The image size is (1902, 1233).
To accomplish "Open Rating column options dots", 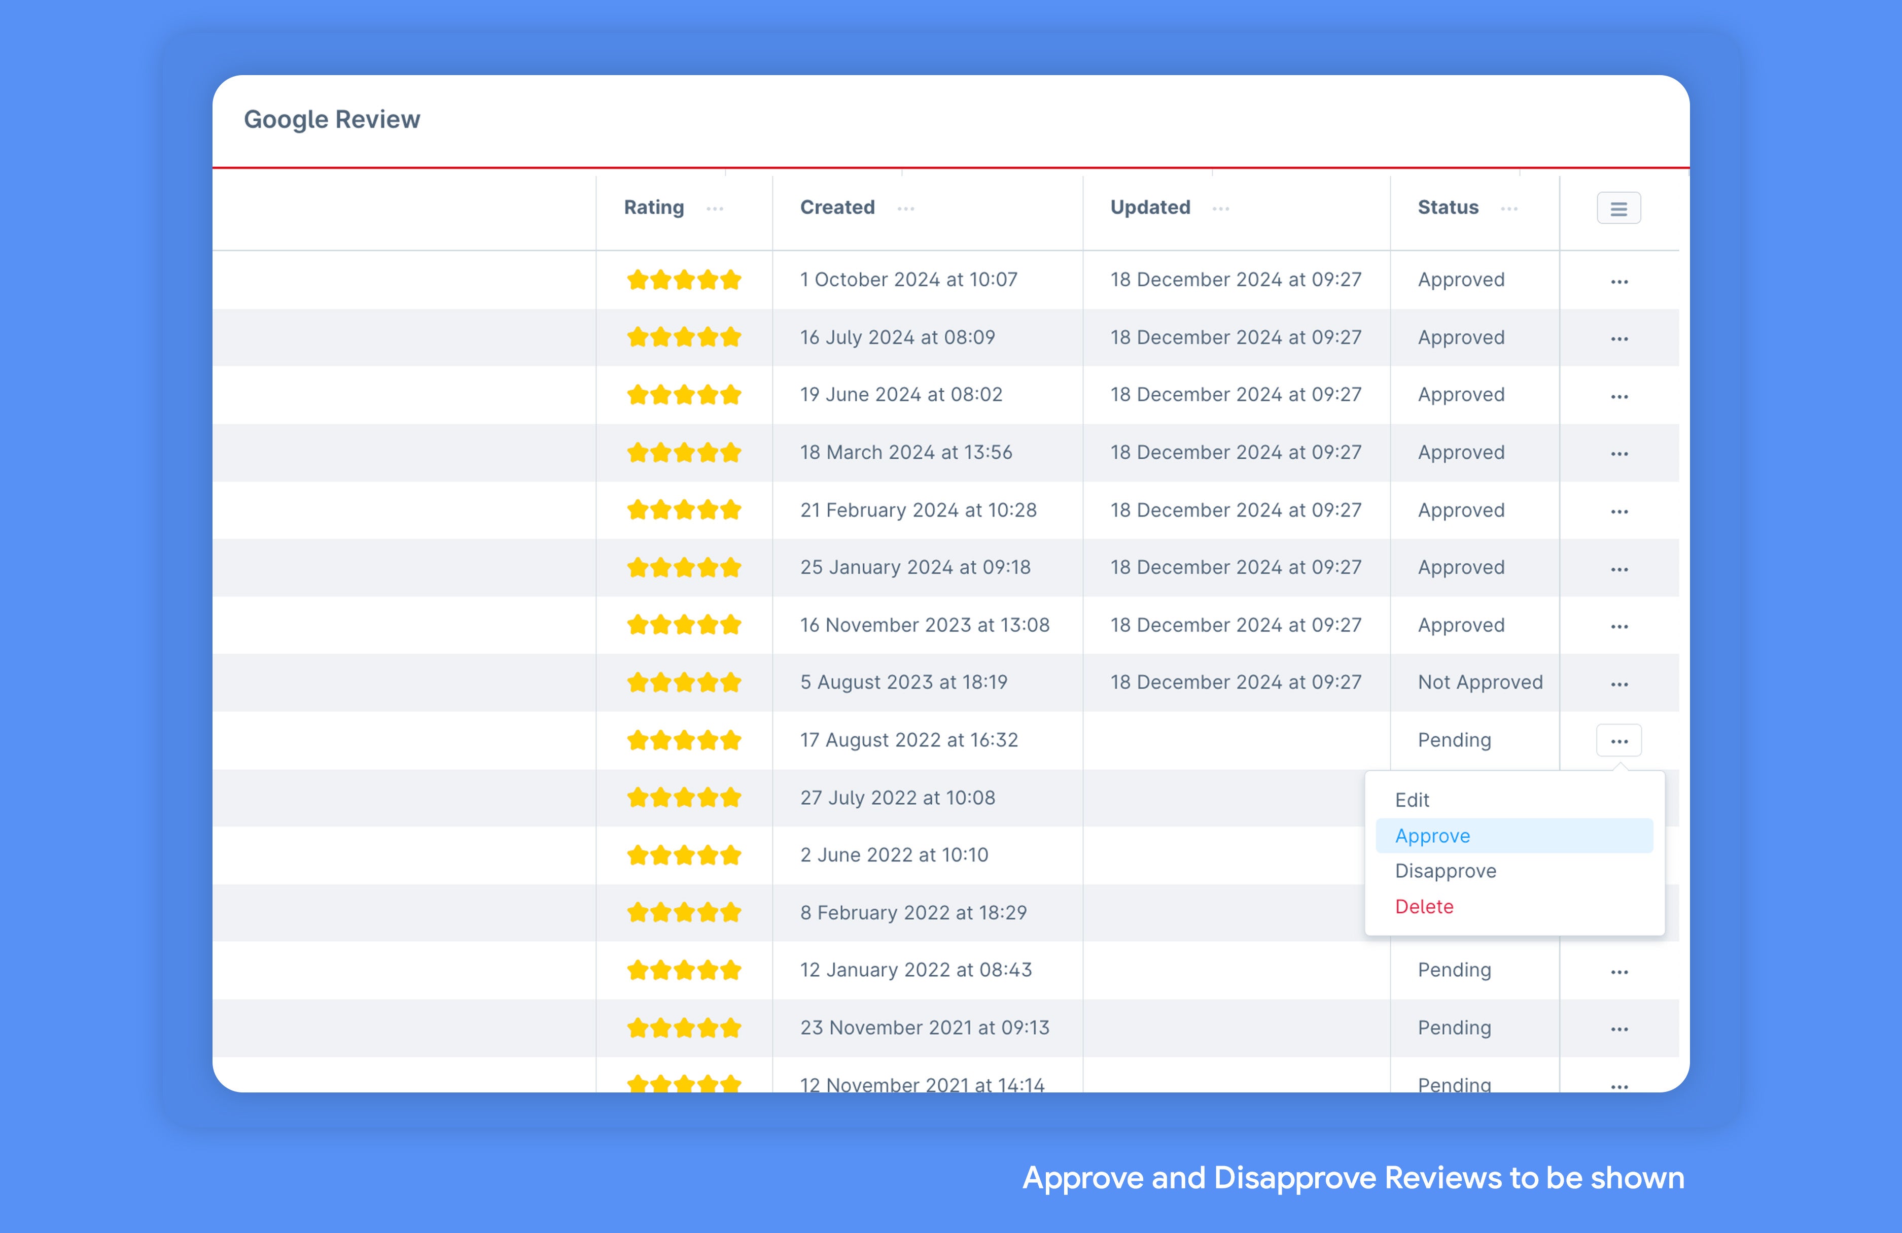I will tap(715, 209).
